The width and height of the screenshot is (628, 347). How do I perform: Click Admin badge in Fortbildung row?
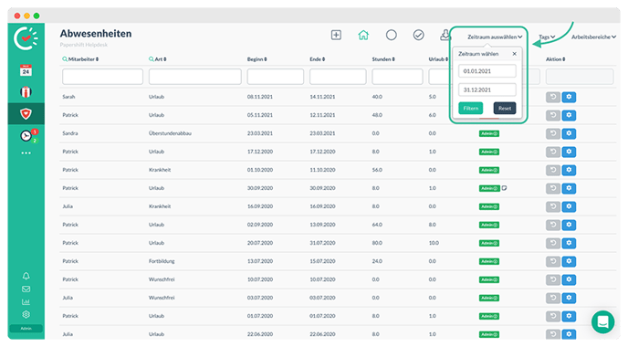[489, 261]
